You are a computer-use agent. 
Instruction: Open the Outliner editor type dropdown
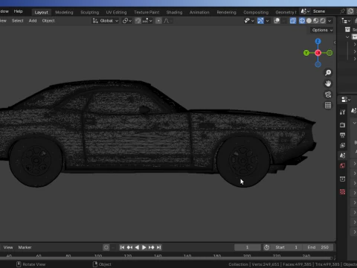coord(346,21)
